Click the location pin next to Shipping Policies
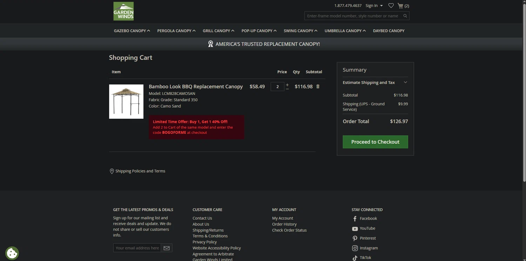The image size is (526, 261). click(x=112, y=171)
